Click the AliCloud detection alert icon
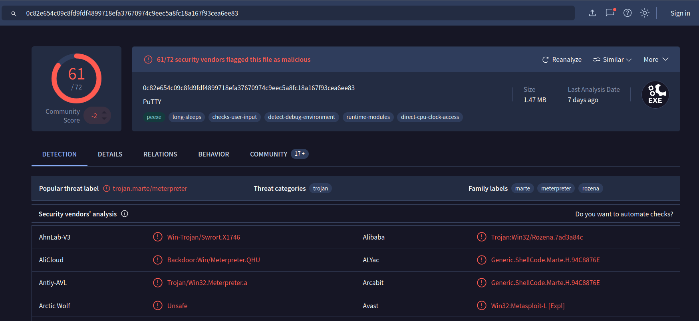 158,260
